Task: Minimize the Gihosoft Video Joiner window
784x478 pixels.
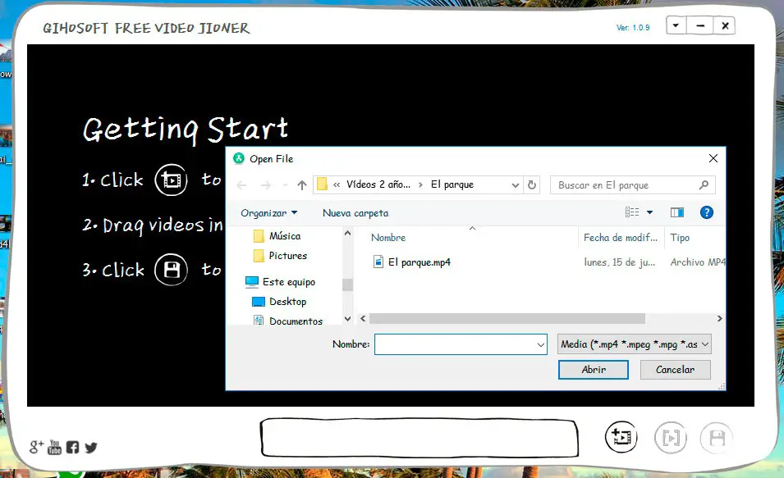Action: (x=700, y=25)
